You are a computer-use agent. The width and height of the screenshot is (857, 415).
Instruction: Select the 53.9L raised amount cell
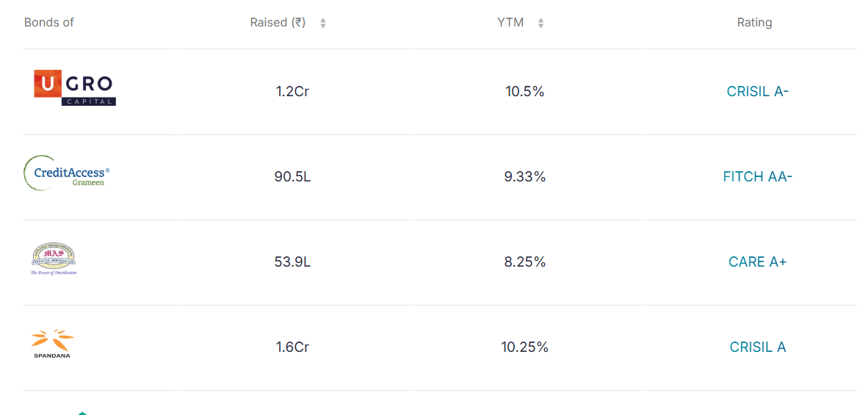[292, 262]
